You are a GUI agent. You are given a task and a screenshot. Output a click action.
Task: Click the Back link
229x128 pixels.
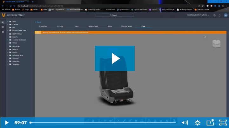click(x=38, y=22)
